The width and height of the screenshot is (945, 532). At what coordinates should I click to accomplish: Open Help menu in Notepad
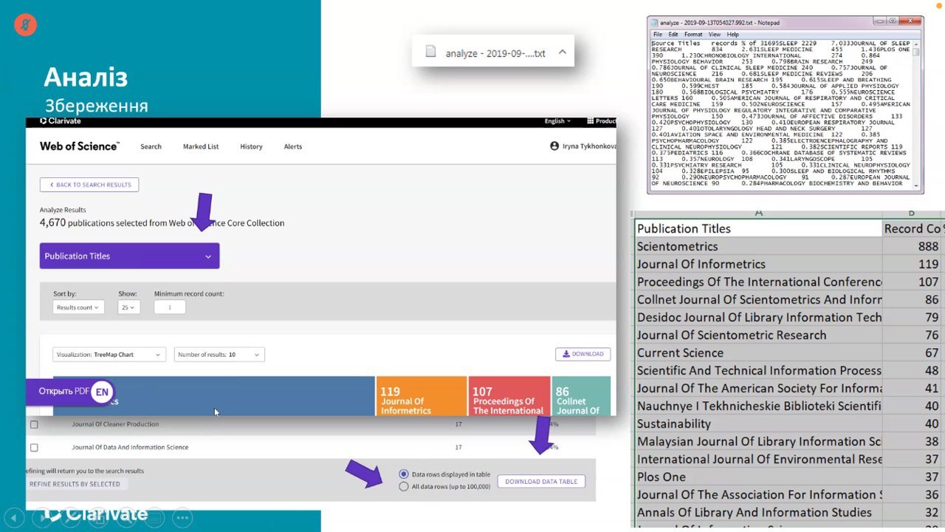click(732, 35)
